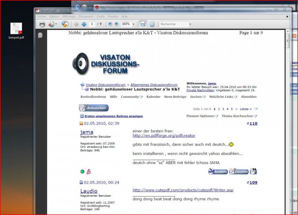Click the zoom percentage field showing 103%
Image resolution: width=298 pixels, height=215 pixels.
[126, 24]
